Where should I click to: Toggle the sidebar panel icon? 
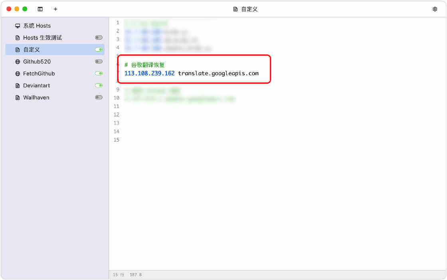coord(40,9)
